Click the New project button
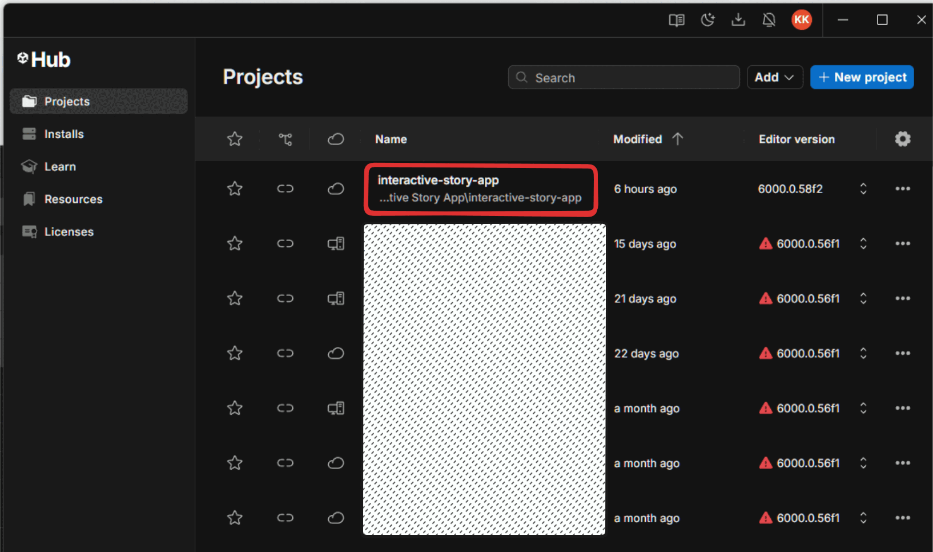933x552 pixels. coord(862,77)
